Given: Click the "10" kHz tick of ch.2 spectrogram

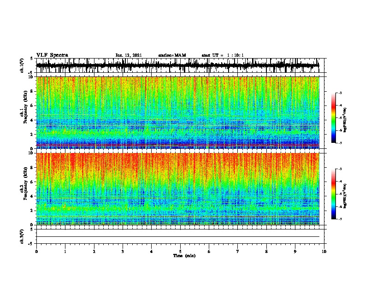Looking at the screenshot, I should coord(31,153).
